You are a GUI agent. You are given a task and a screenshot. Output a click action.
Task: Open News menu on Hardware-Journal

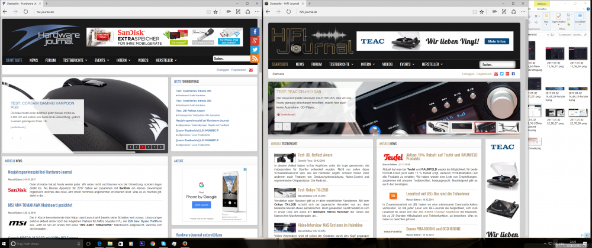point(34,60)
